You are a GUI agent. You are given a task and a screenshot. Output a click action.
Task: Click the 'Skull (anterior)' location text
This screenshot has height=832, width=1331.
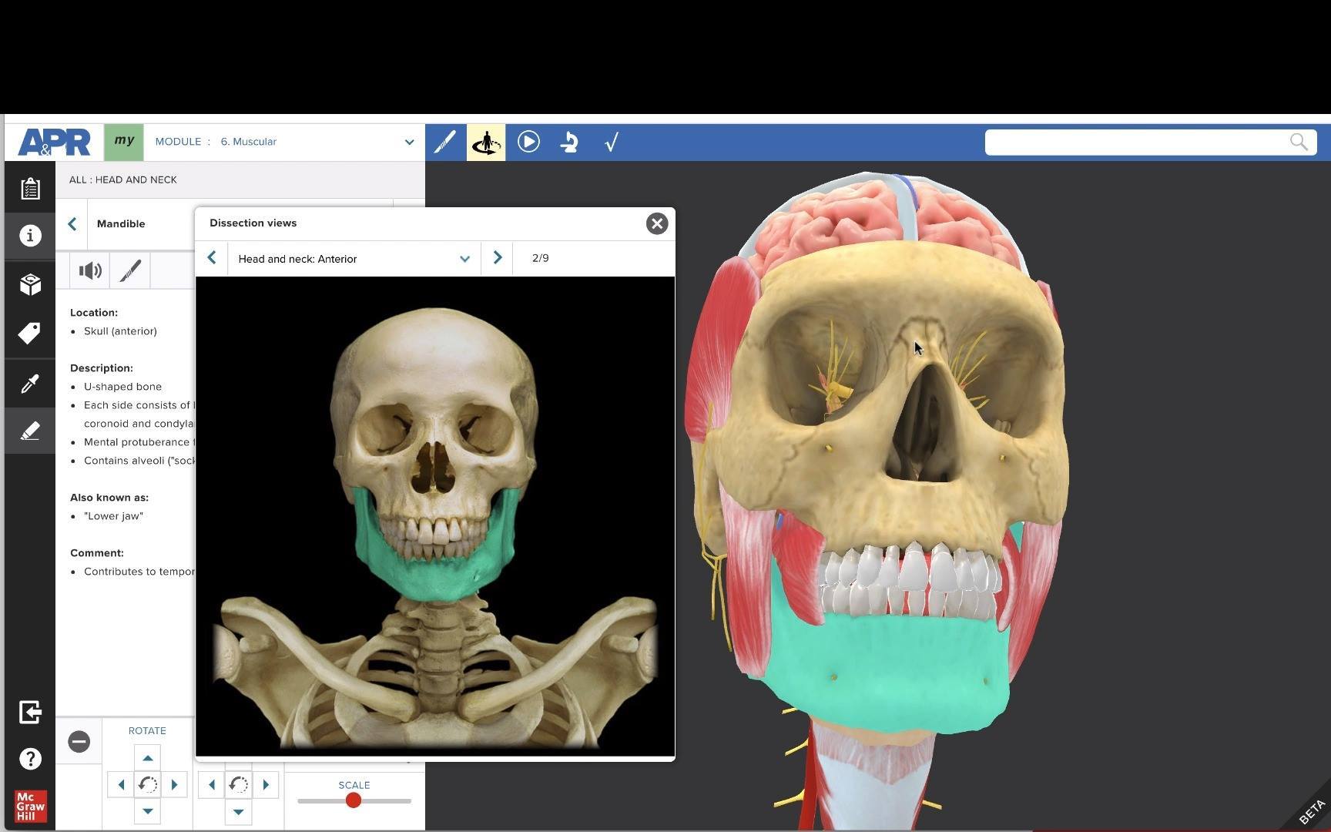pos(120,331)
